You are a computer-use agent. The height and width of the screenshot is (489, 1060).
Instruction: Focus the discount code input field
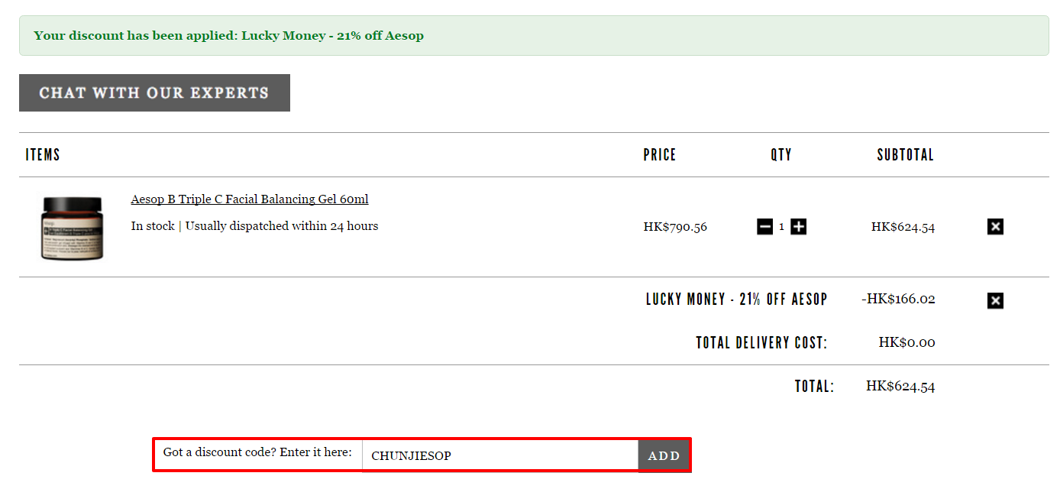(500, 455)
